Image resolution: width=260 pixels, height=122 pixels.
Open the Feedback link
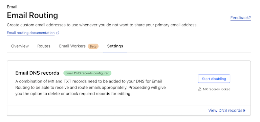pyautogui.click(x=240, y=18)
